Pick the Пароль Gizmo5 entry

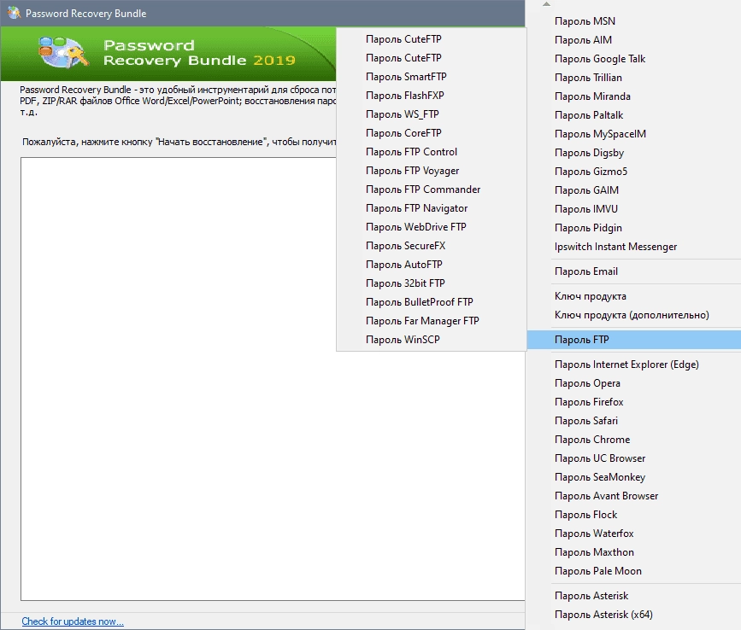coord(633,172)
